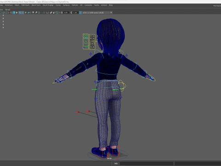Click the Exposure reset icon

point(62,12)
